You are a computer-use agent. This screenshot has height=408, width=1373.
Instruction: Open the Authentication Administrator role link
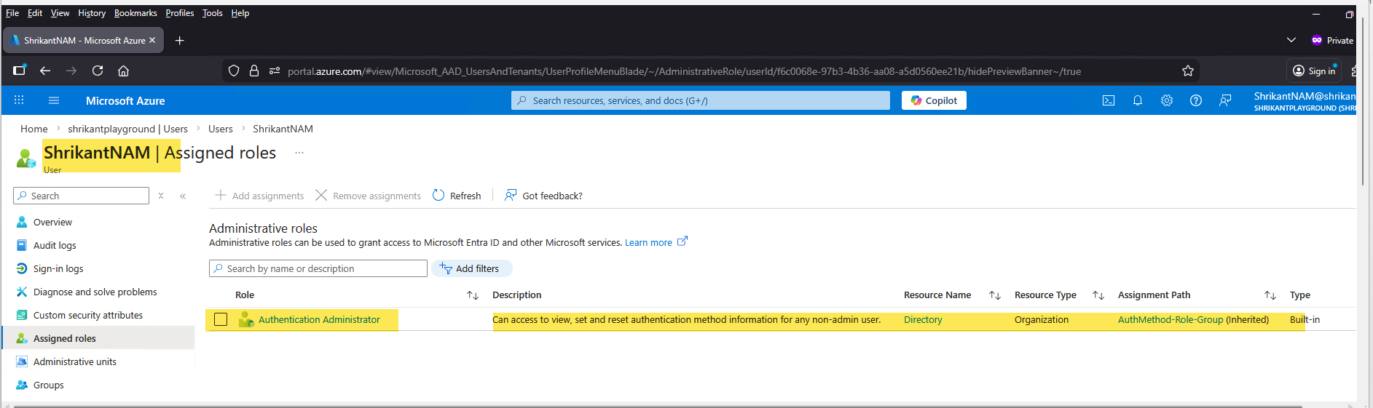[319, 319]
